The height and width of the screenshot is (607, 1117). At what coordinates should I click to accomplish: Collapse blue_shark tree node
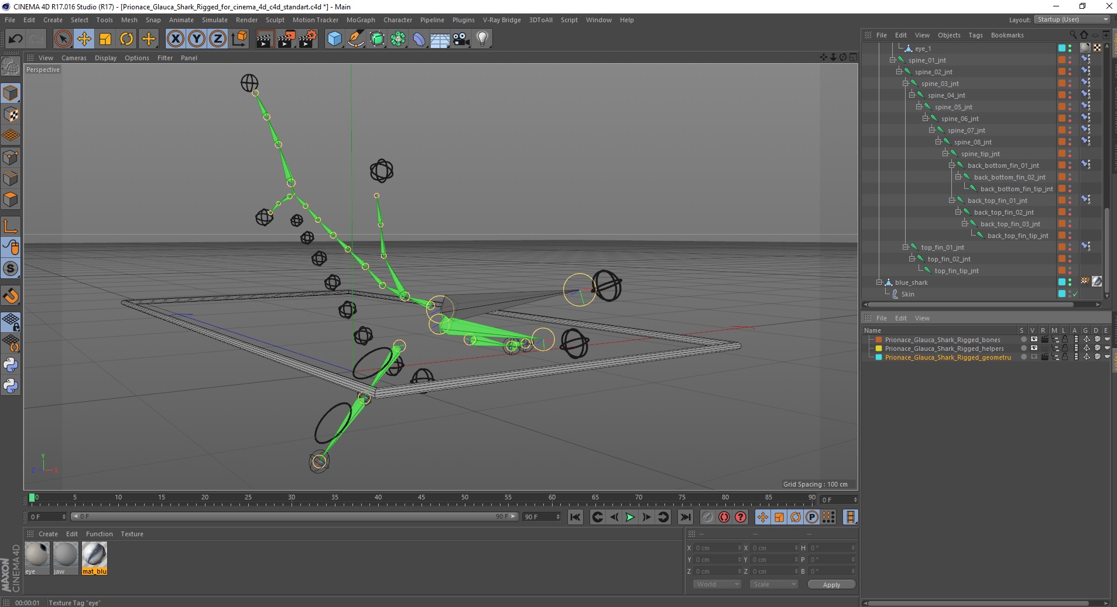click(879, 282)
